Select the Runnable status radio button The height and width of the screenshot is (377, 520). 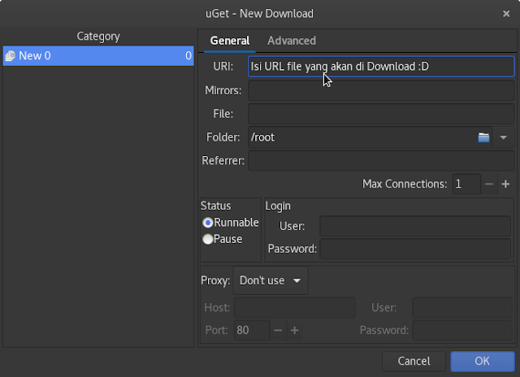(208, 223)
